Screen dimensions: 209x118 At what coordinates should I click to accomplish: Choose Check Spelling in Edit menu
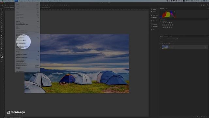click(27, 23)
